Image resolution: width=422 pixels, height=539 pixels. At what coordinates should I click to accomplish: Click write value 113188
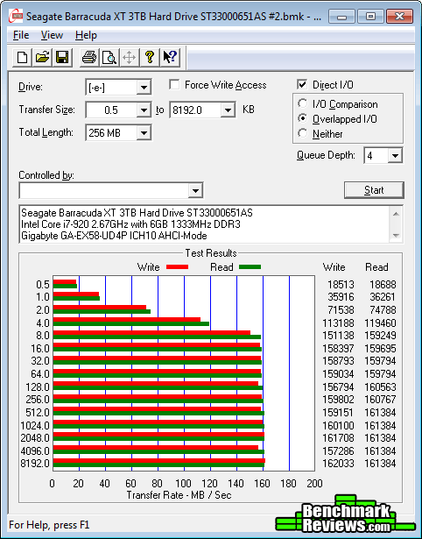click(x=338, y=323)
